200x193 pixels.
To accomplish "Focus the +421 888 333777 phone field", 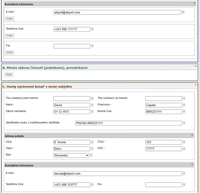I will click(72, 185).
